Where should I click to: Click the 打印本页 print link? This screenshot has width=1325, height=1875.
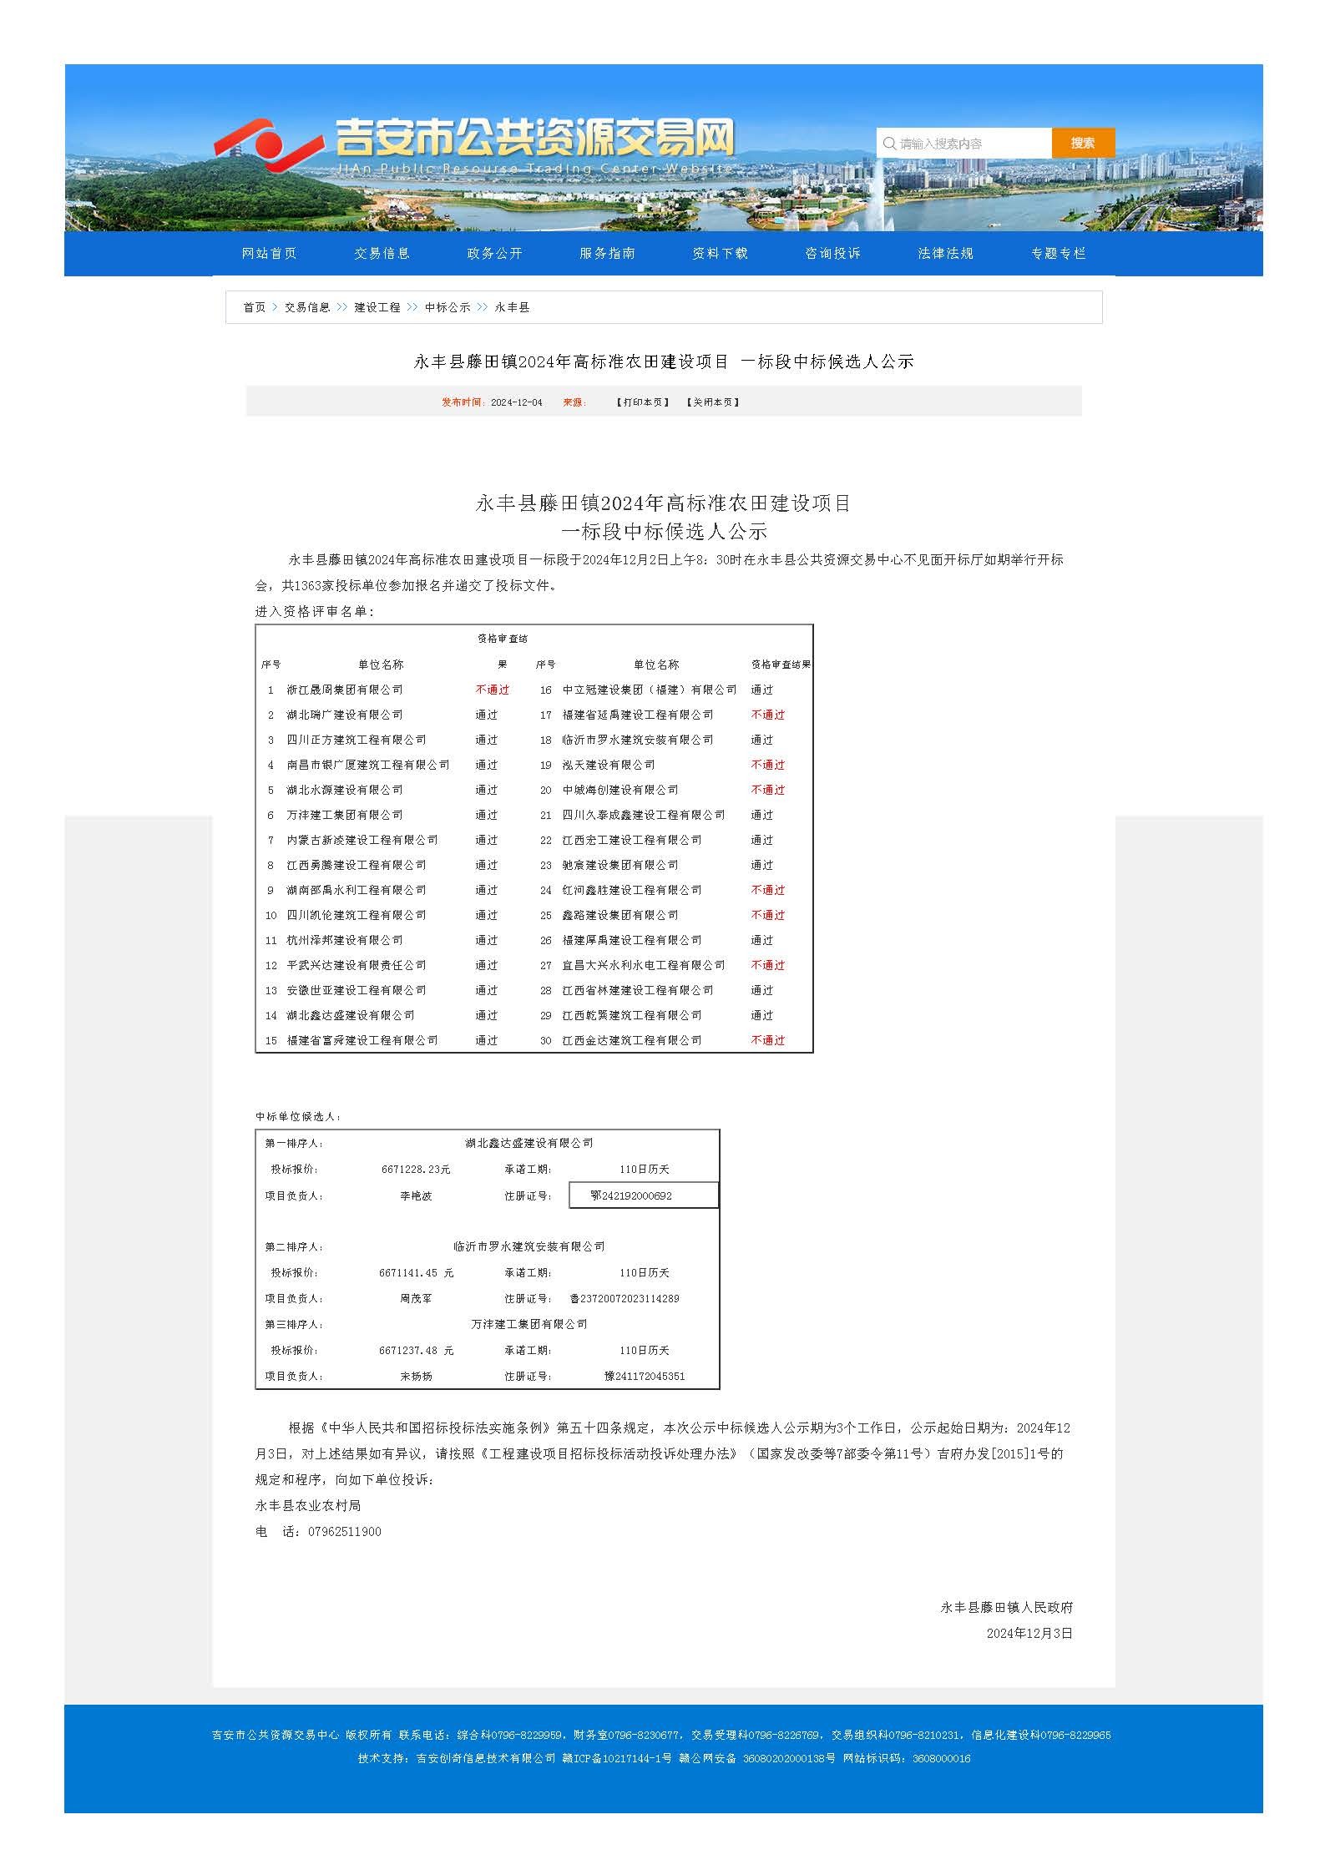(643, 402)
